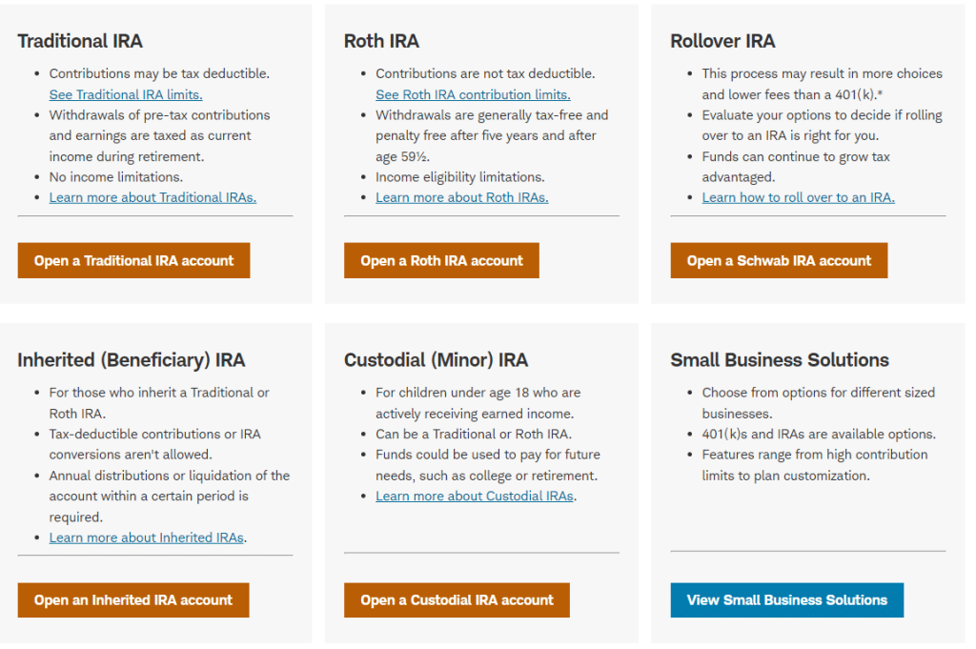This screenshot has height=649, width=976.
Task: See Traditional IRA limits
Action: [x=125, y=94]
